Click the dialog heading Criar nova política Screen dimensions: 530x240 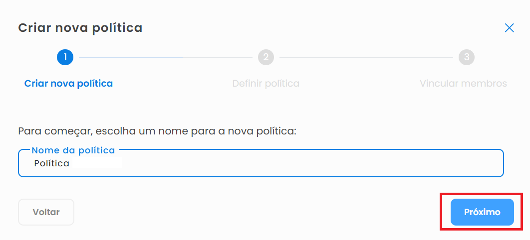coord(80,28)
